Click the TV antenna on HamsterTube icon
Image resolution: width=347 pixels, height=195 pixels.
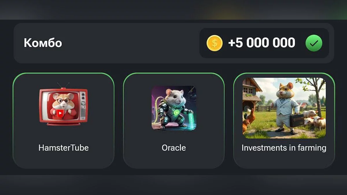pyautogui.click(x=63, y=85)
